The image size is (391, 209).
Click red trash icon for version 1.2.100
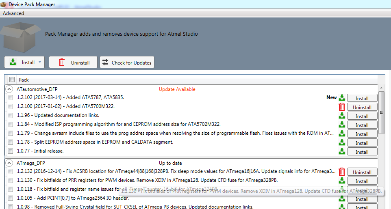[342, 107]
